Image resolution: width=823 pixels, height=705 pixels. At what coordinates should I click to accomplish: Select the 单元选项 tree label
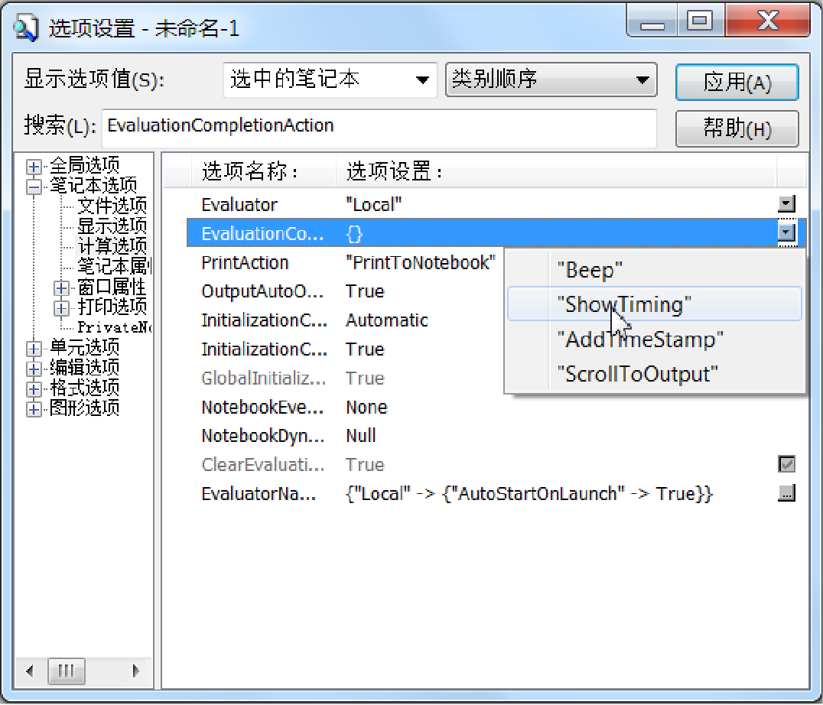tap(84, 347)
